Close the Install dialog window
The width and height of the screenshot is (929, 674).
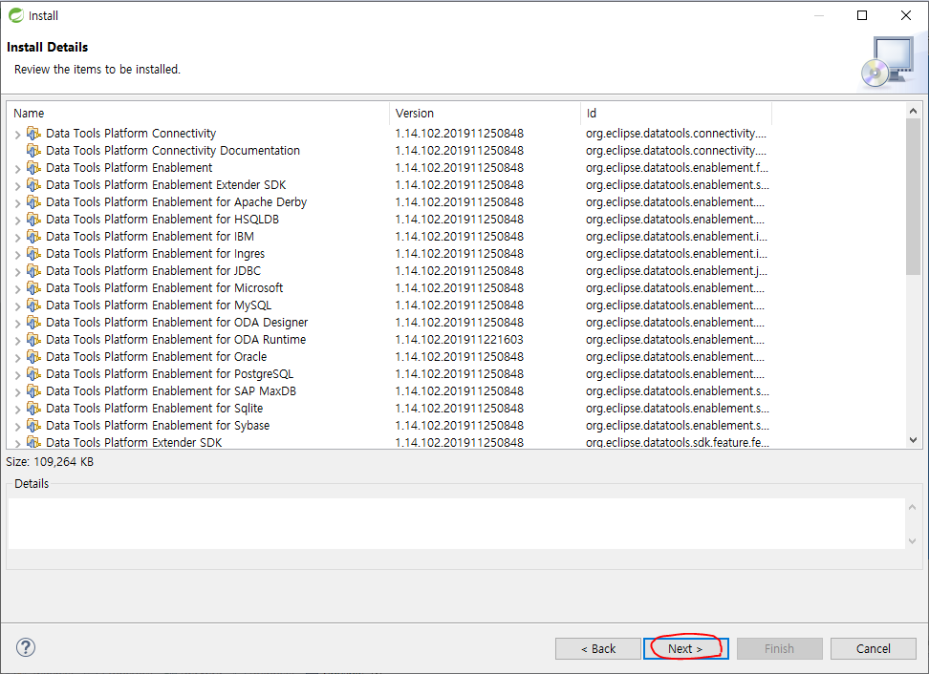point(906,15)
